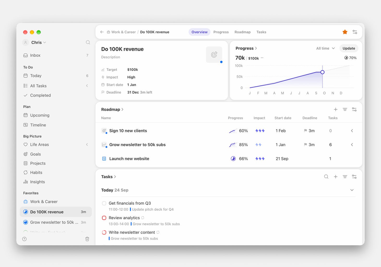Open the All time range dropdown
Viewport: 381px width, 267px height.
pyautogui.click(x=325, y=48)
